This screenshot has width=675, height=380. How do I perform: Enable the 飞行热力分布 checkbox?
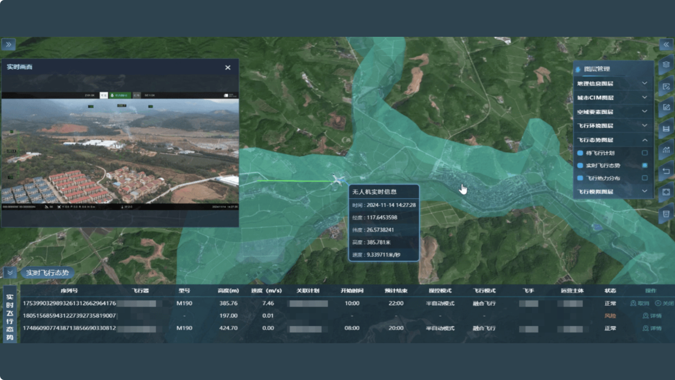[x=645, y=178]
